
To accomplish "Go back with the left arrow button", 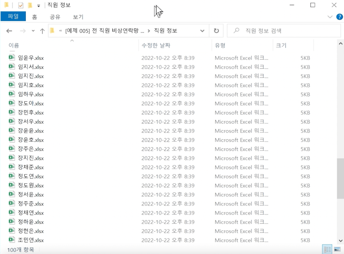I will click(x=9, y=31).
